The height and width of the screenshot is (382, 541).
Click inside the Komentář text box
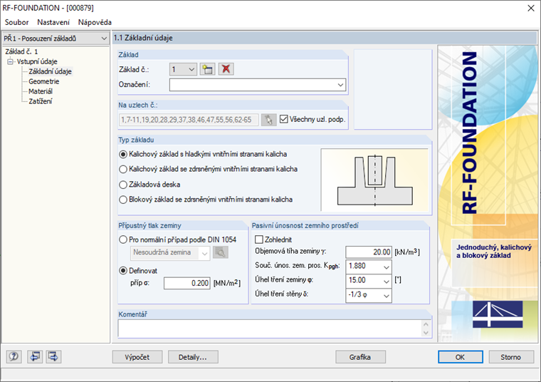pyautogui.click(x=270, y=329)
